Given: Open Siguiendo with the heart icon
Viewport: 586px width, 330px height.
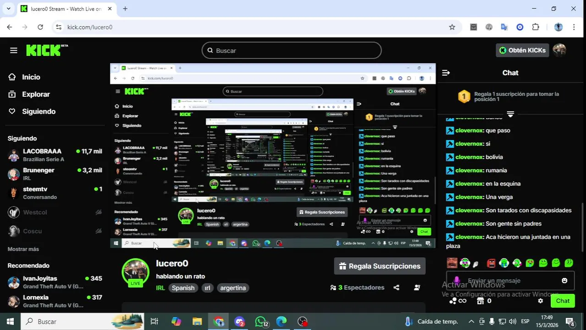Looking at the screenshot, I should [x=39, y=111].
